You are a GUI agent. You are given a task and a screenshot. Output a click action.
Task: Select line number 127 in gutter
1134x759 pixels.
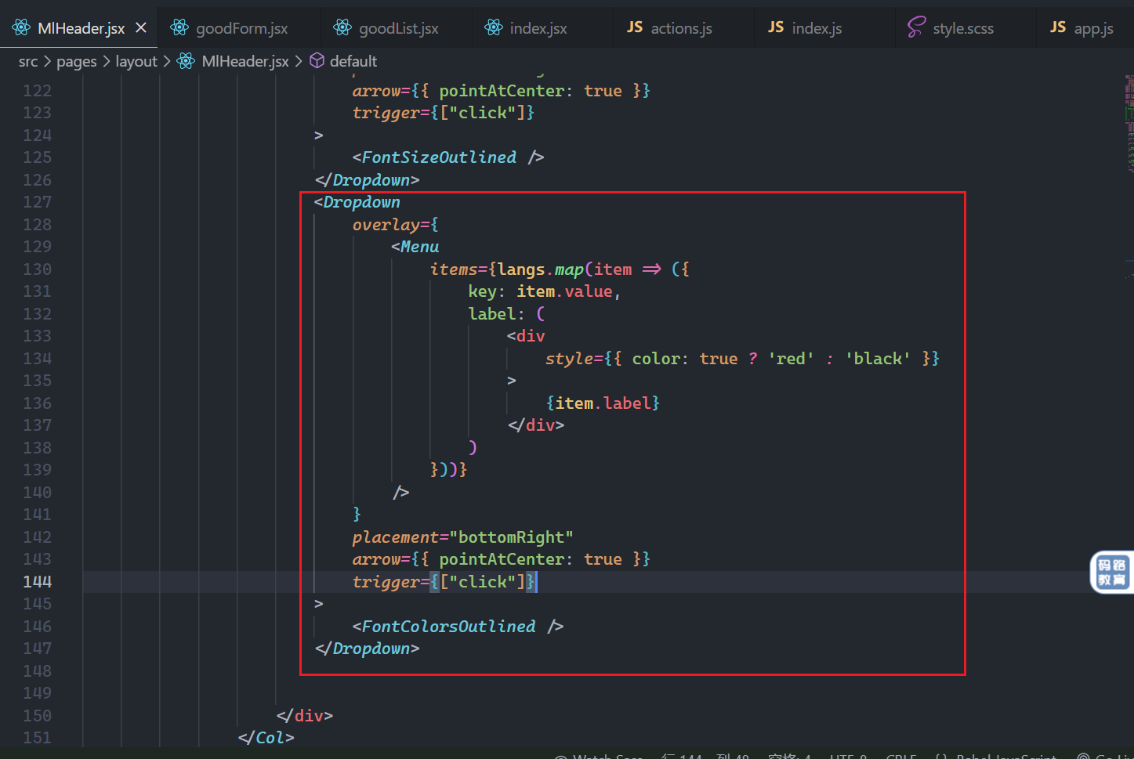coord(37,202)
